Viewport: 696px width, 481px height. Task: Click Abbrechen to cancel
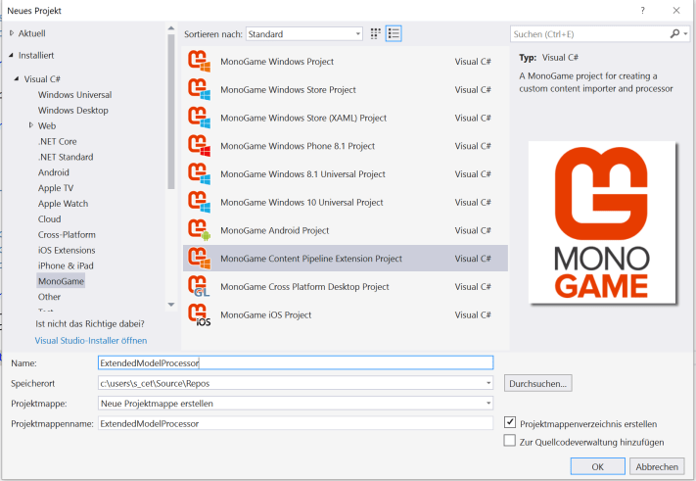point(657,466)
